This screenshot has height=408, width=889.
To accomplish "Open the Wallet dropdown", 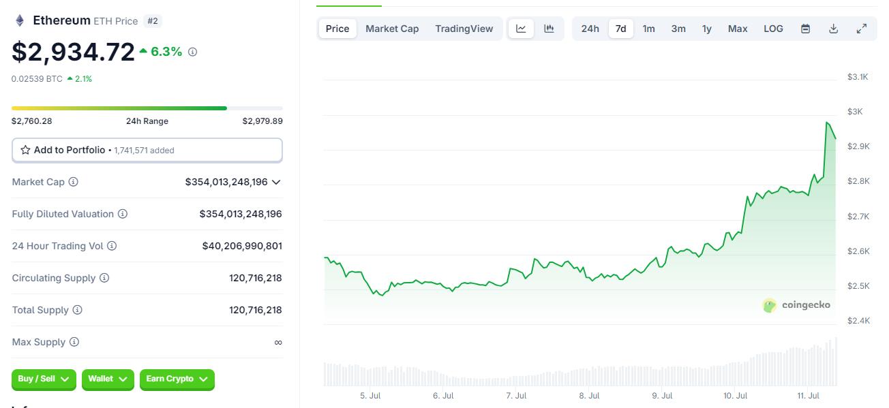I will point(108,379).
